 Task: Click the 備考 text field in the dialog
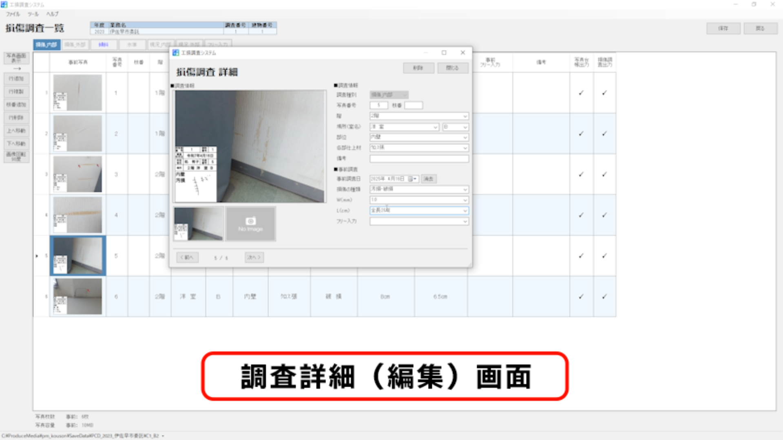click(419, 158)
